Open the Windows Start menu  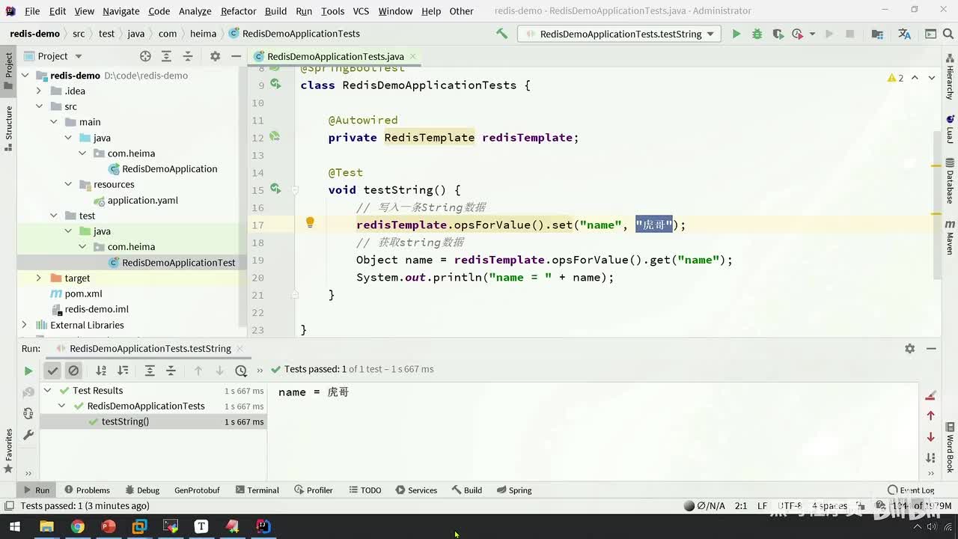[x=15, y=526]
